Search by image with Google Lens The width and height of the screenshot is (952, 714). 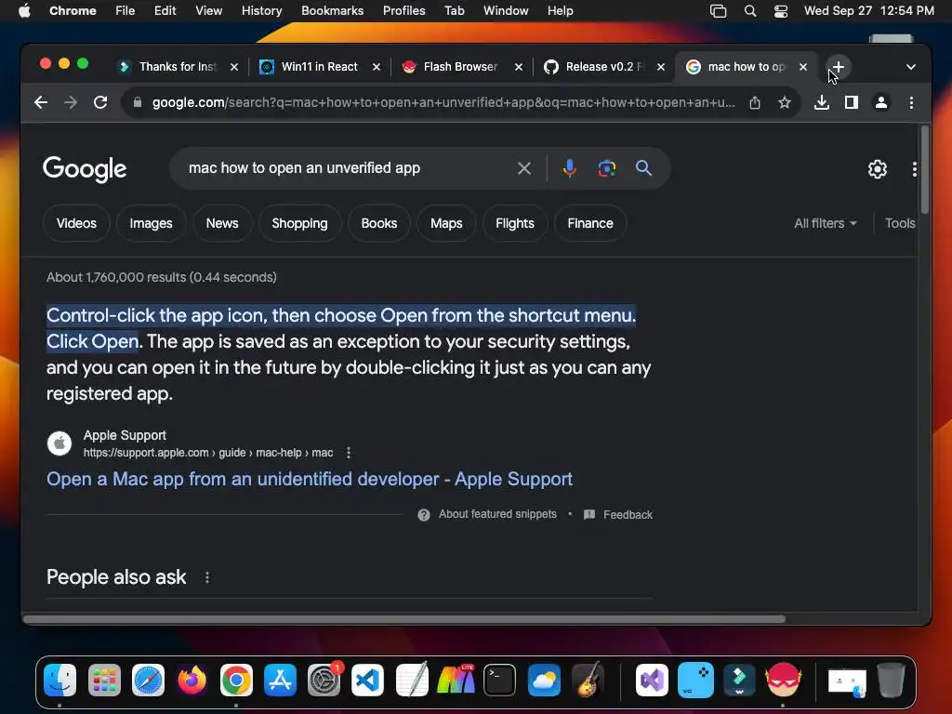(x=606, y=168)
